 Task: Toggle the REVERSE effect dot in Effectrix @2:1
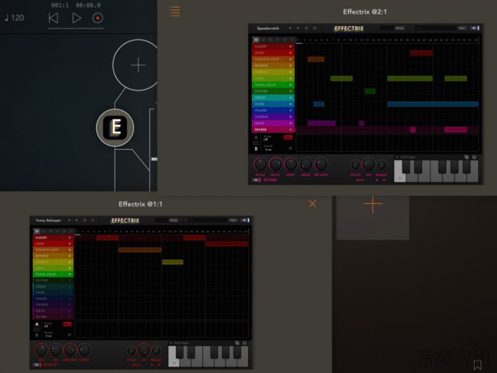(x=290, y=66)
